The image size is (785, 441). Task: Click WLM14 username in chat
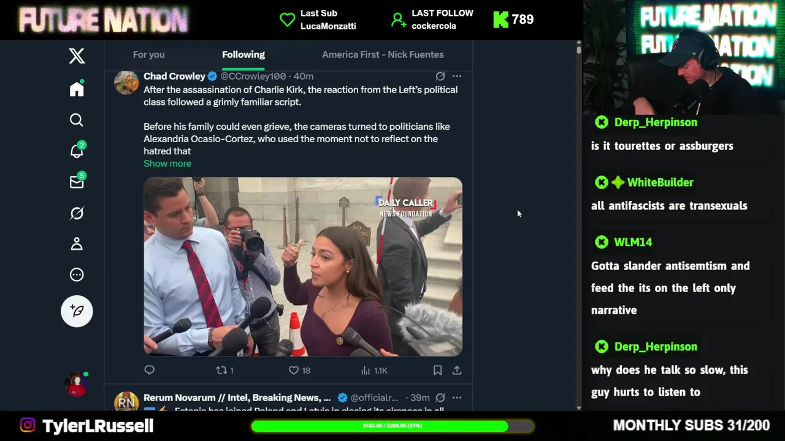(633, 243)
